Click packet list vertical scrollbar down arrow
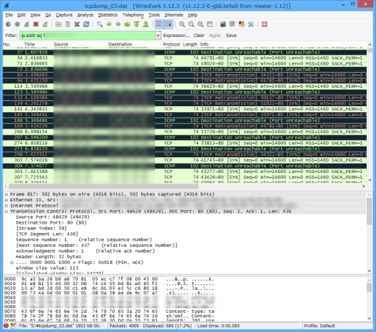The width and height of the screenshot is (376, 332). pos(370,180)
